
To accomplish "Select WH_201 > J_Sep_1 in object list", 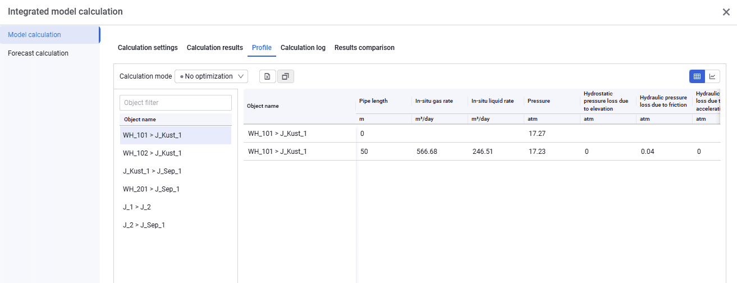I will [176, 189].
